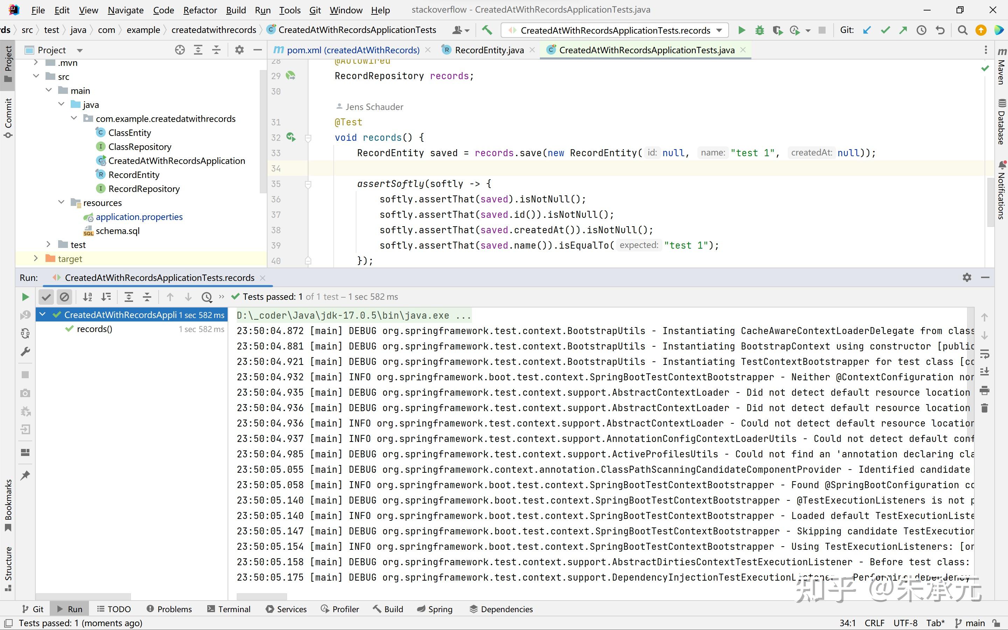Print console output with printer icon
Viewport: 1008px width, 630px height.
pos(984,390)
